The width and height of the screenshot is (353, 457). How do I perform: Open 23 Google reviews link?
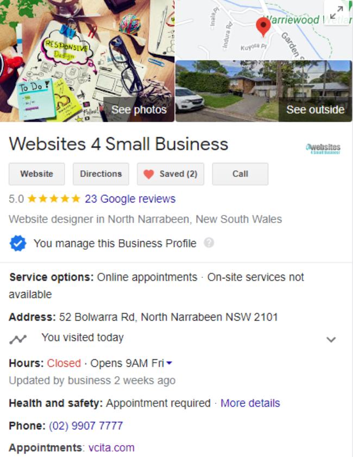tap(130, 199)
